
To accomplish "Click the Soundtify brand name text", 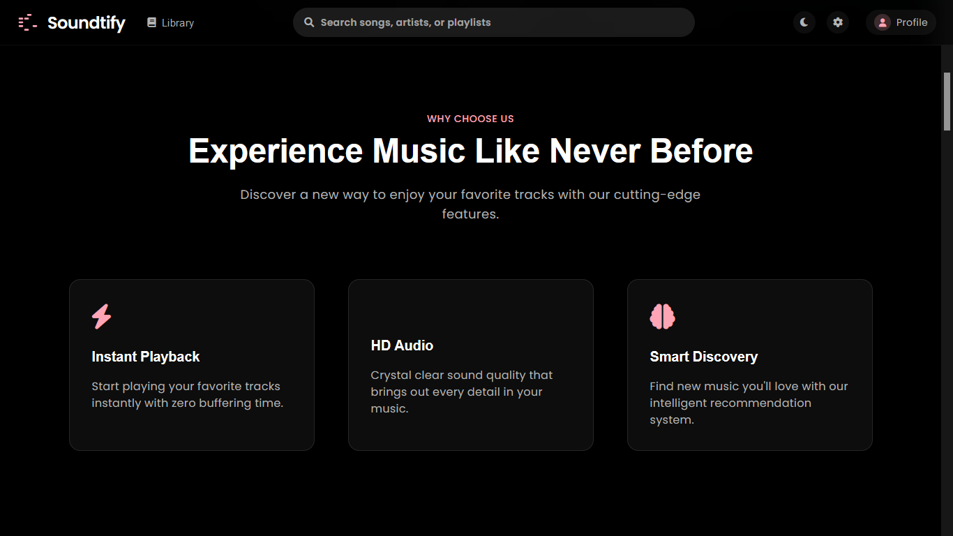I will coord(87,23).
